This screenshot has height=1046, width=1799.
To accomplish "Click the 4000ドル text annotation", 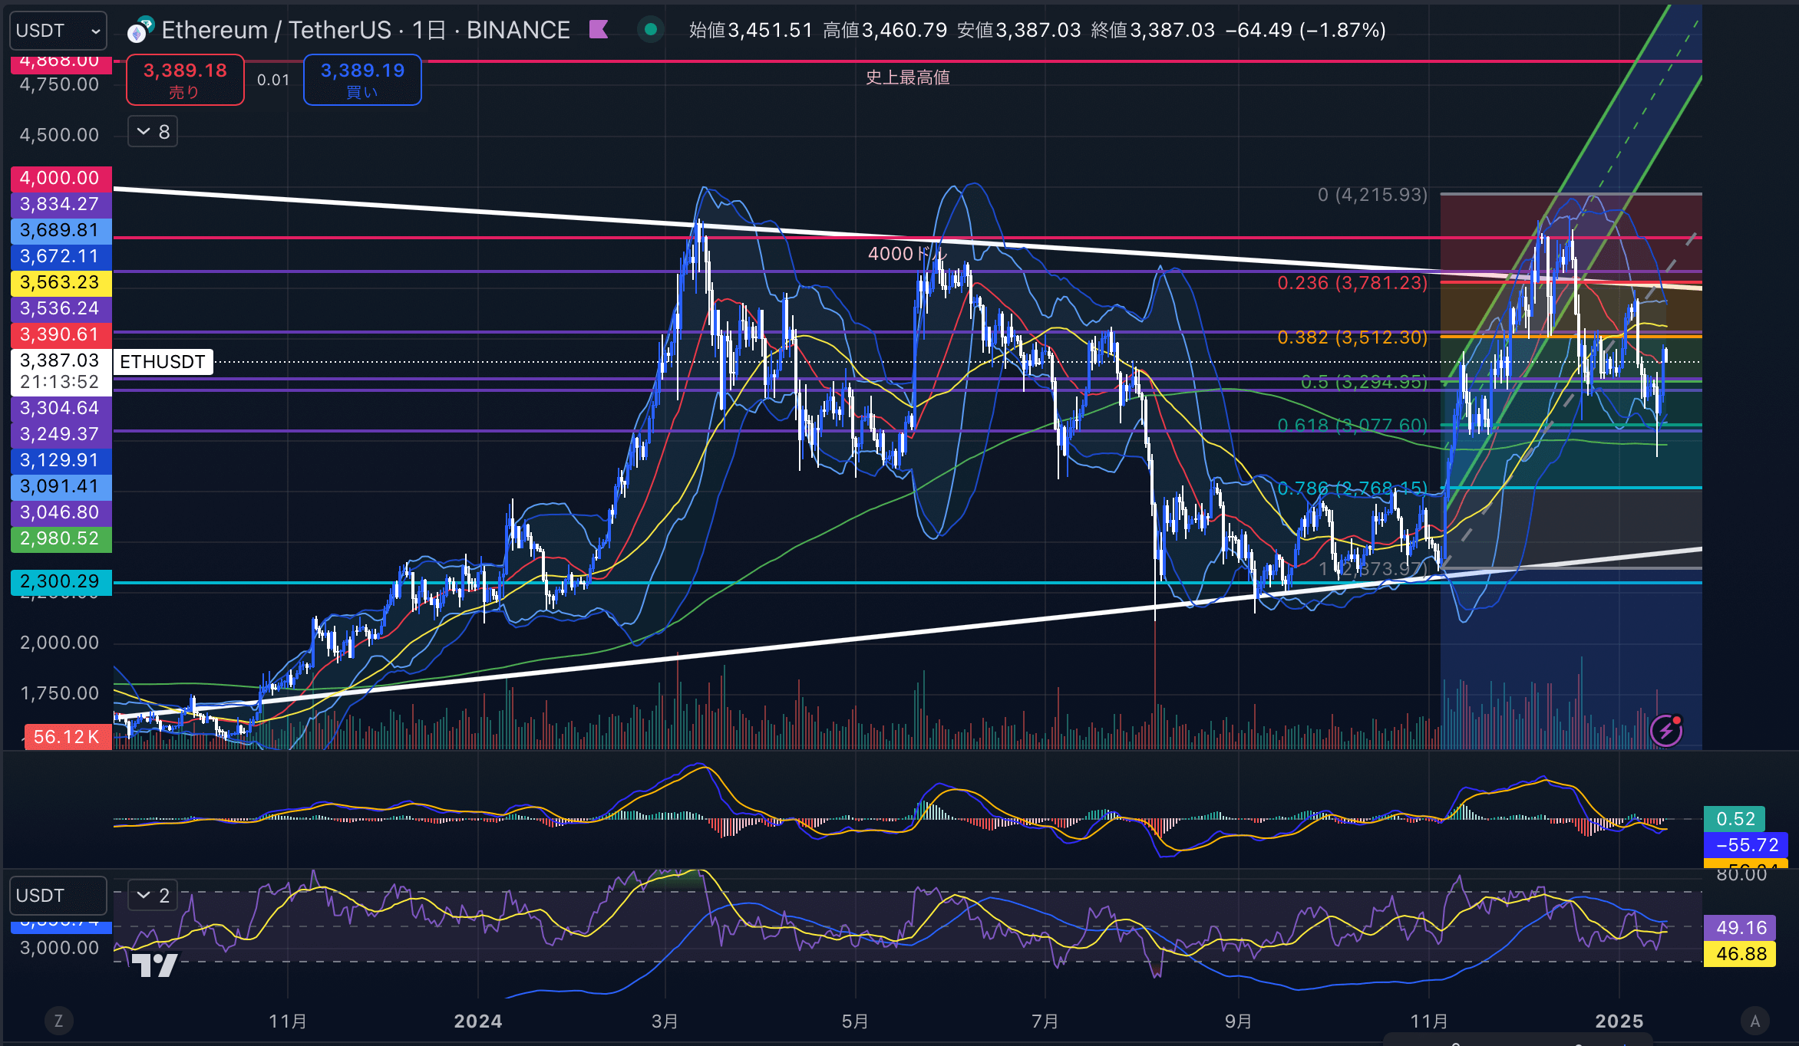I will (x=908, y=254).
